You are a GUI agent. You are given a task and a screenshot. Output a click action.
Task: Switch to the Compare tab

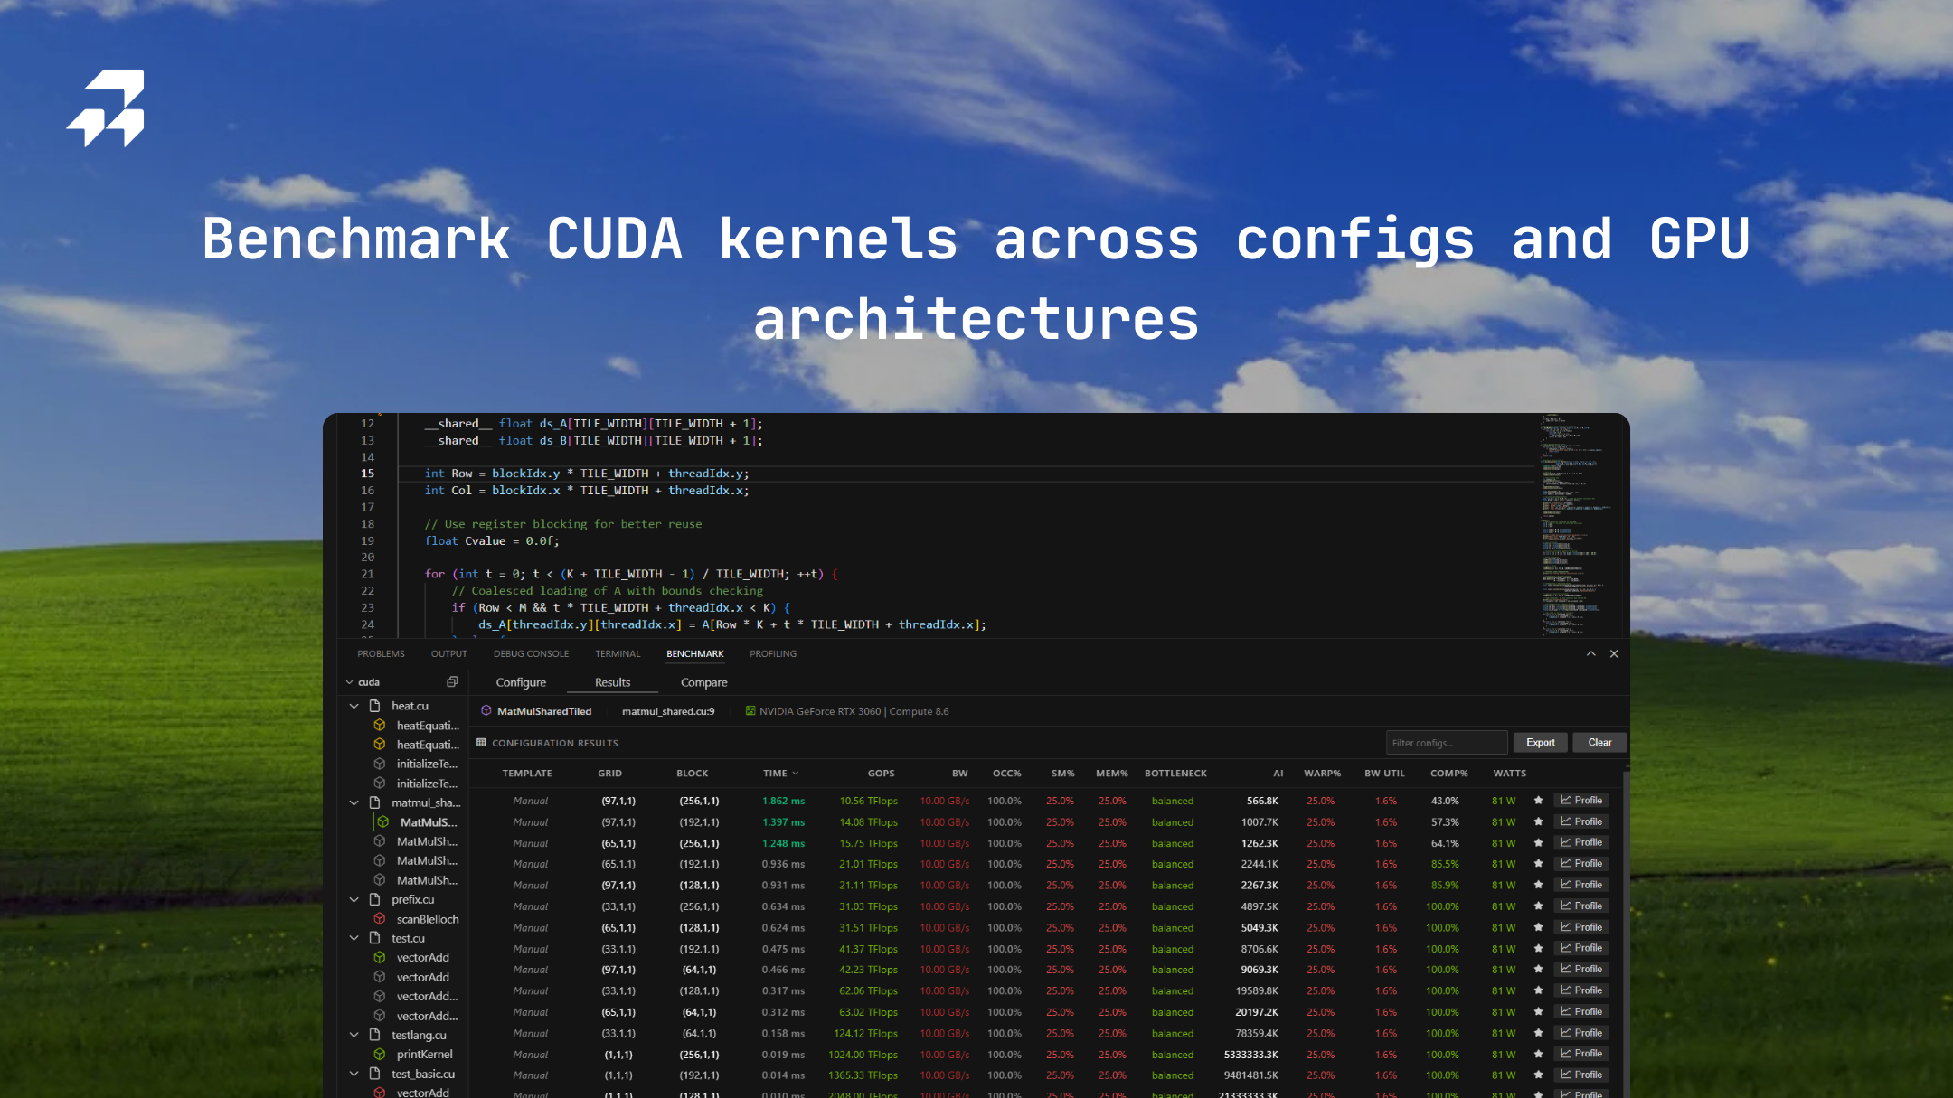(703, 682)
